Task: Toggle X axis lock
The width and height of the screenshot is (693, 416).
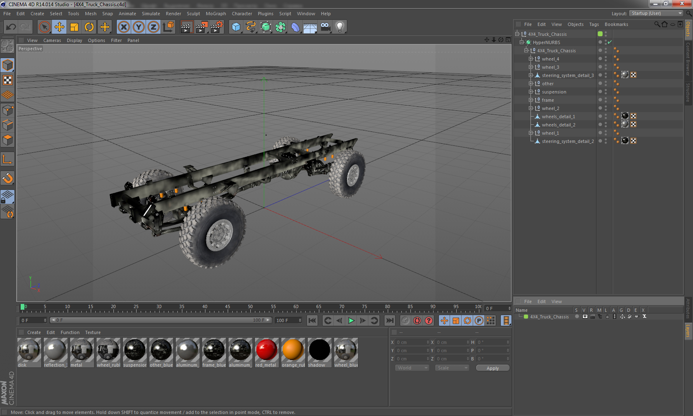Action: [124, 27]
